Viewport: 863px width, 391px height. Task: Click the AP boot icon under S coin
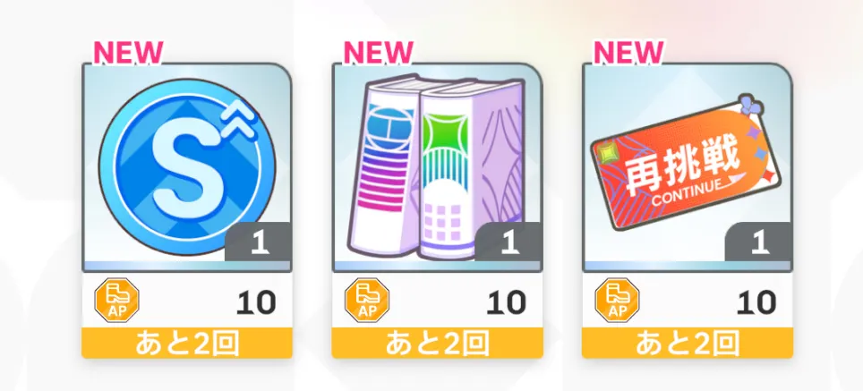pyautogui.click(x=116, y=300)
